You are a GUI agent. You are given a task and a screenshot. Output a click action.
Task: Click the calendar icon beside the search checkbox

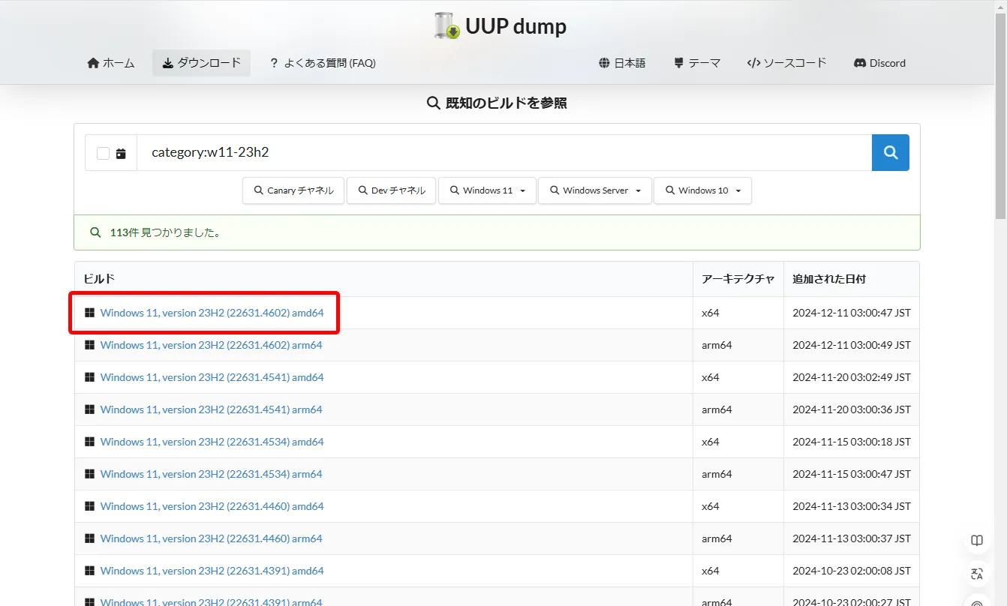121,154
